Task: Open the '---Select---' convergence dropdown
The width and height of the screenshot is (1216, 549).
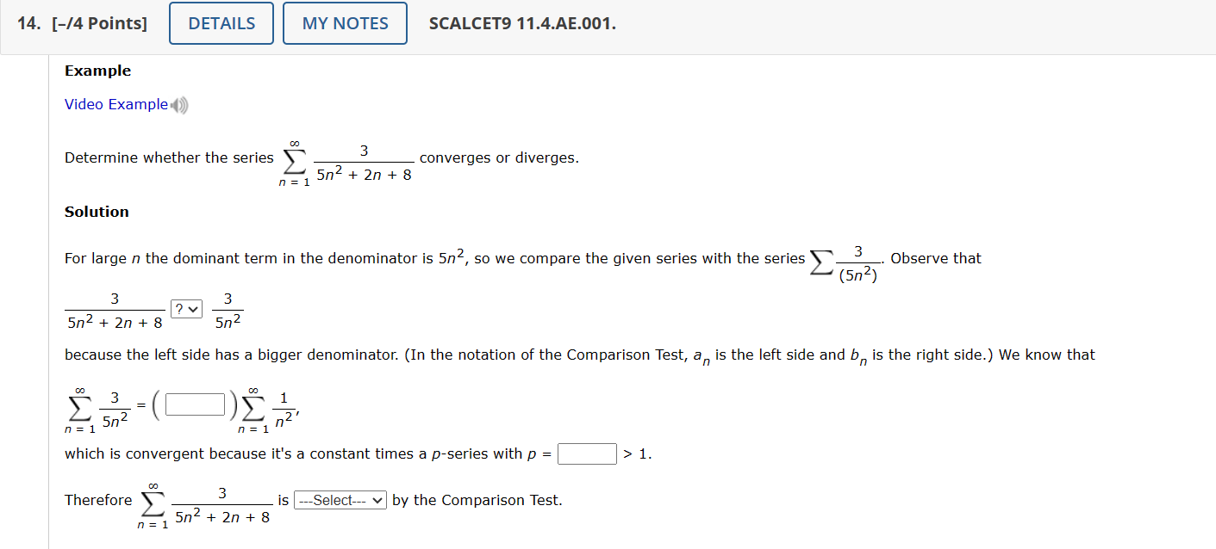Action: pyautogui.click(x=340, y=500)
